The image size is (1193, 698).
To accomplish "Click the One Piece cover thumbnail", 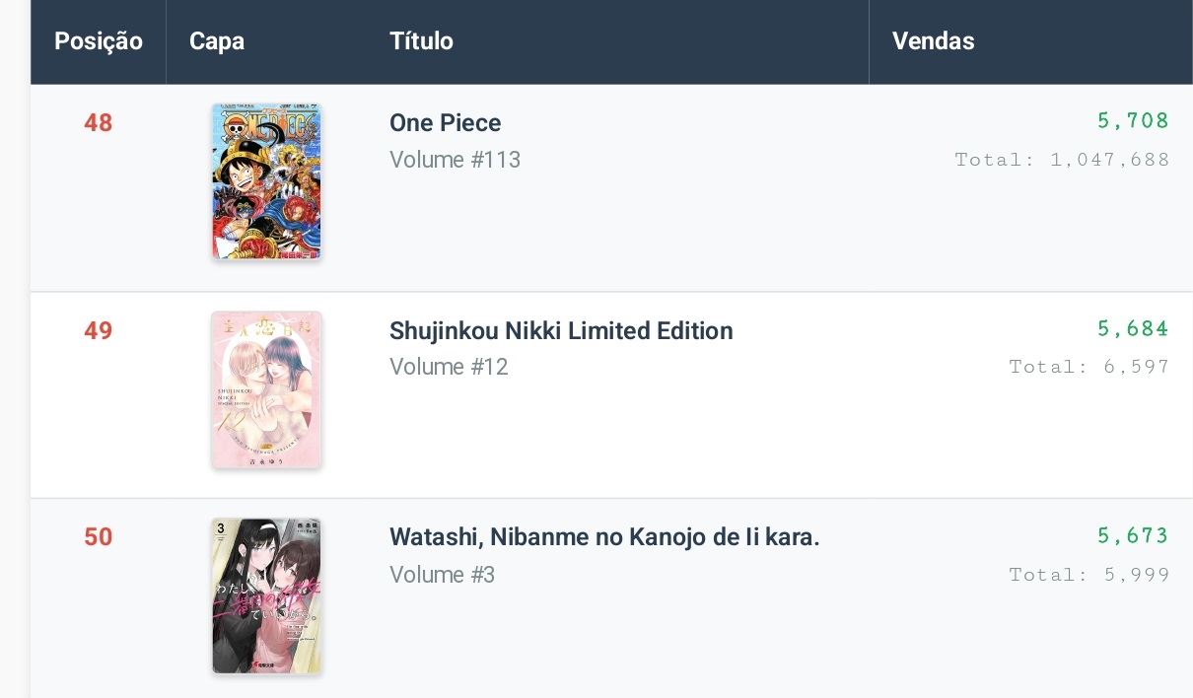I will 266,182.
